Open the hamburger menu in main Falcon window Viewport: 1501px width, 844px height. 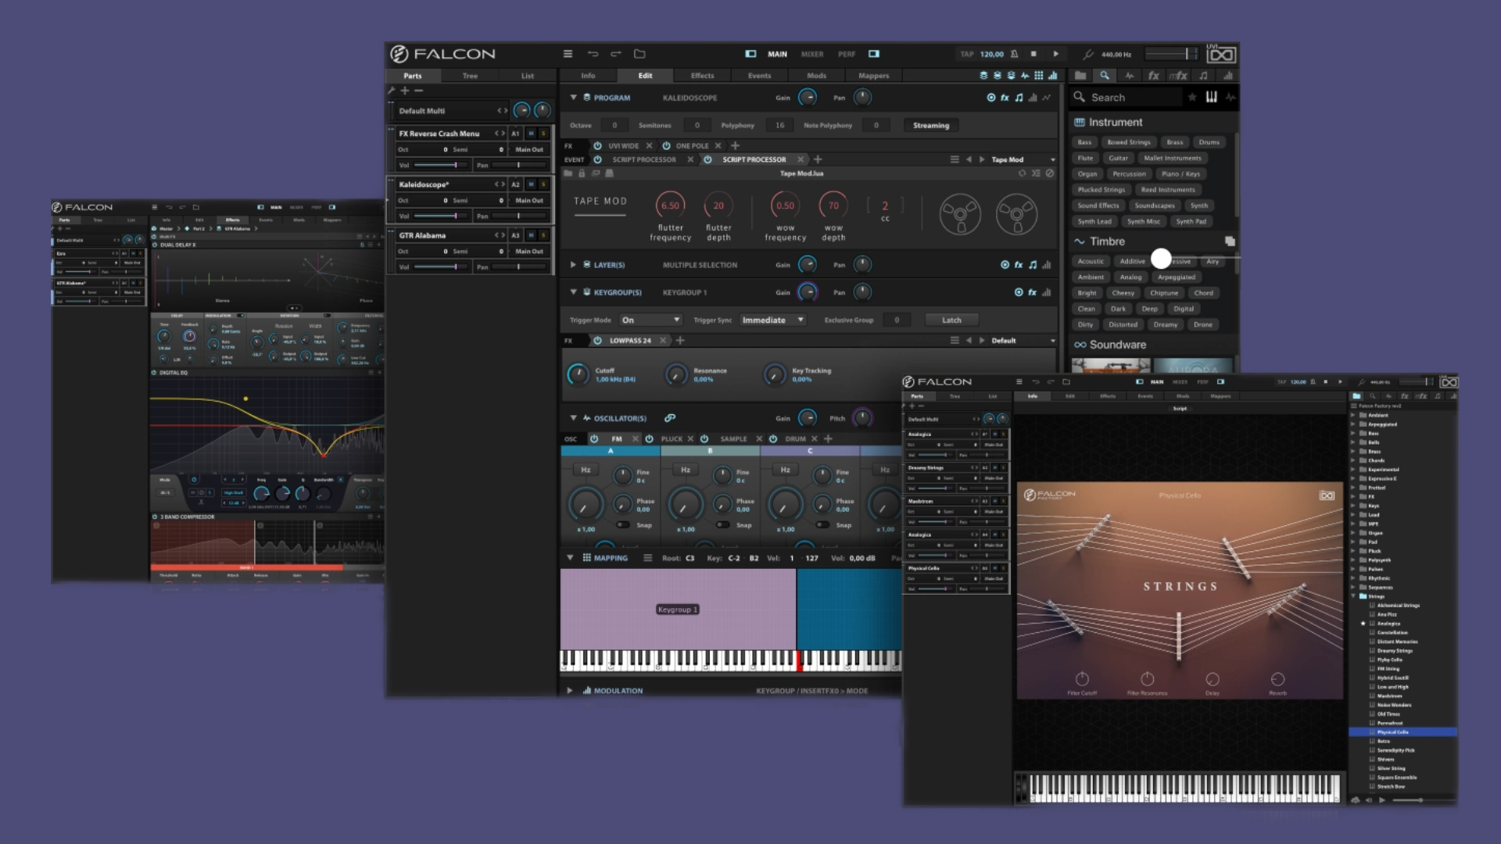coord(568,54)
